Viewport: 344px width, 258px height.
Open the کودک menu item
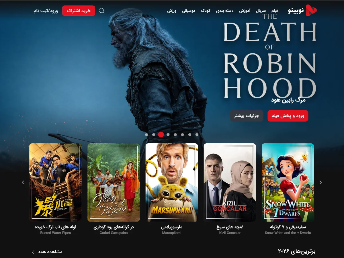coord(206,11)
